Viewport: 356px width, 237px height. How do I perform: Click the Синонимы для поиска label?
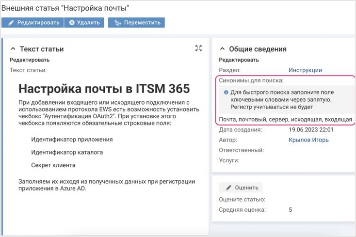pos(251,80)
